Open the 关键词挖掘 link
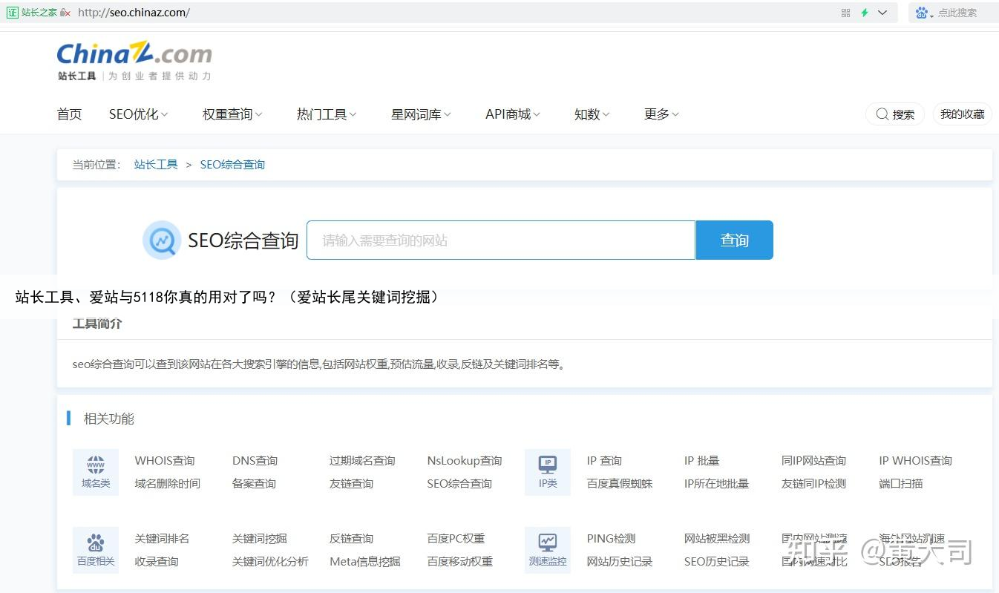The width and height of the screenshot is (999, 593). [258, 538]
